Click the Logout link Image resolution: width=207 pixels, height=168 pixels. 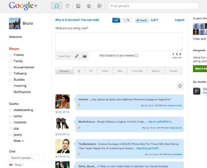[x=180, y=20]
